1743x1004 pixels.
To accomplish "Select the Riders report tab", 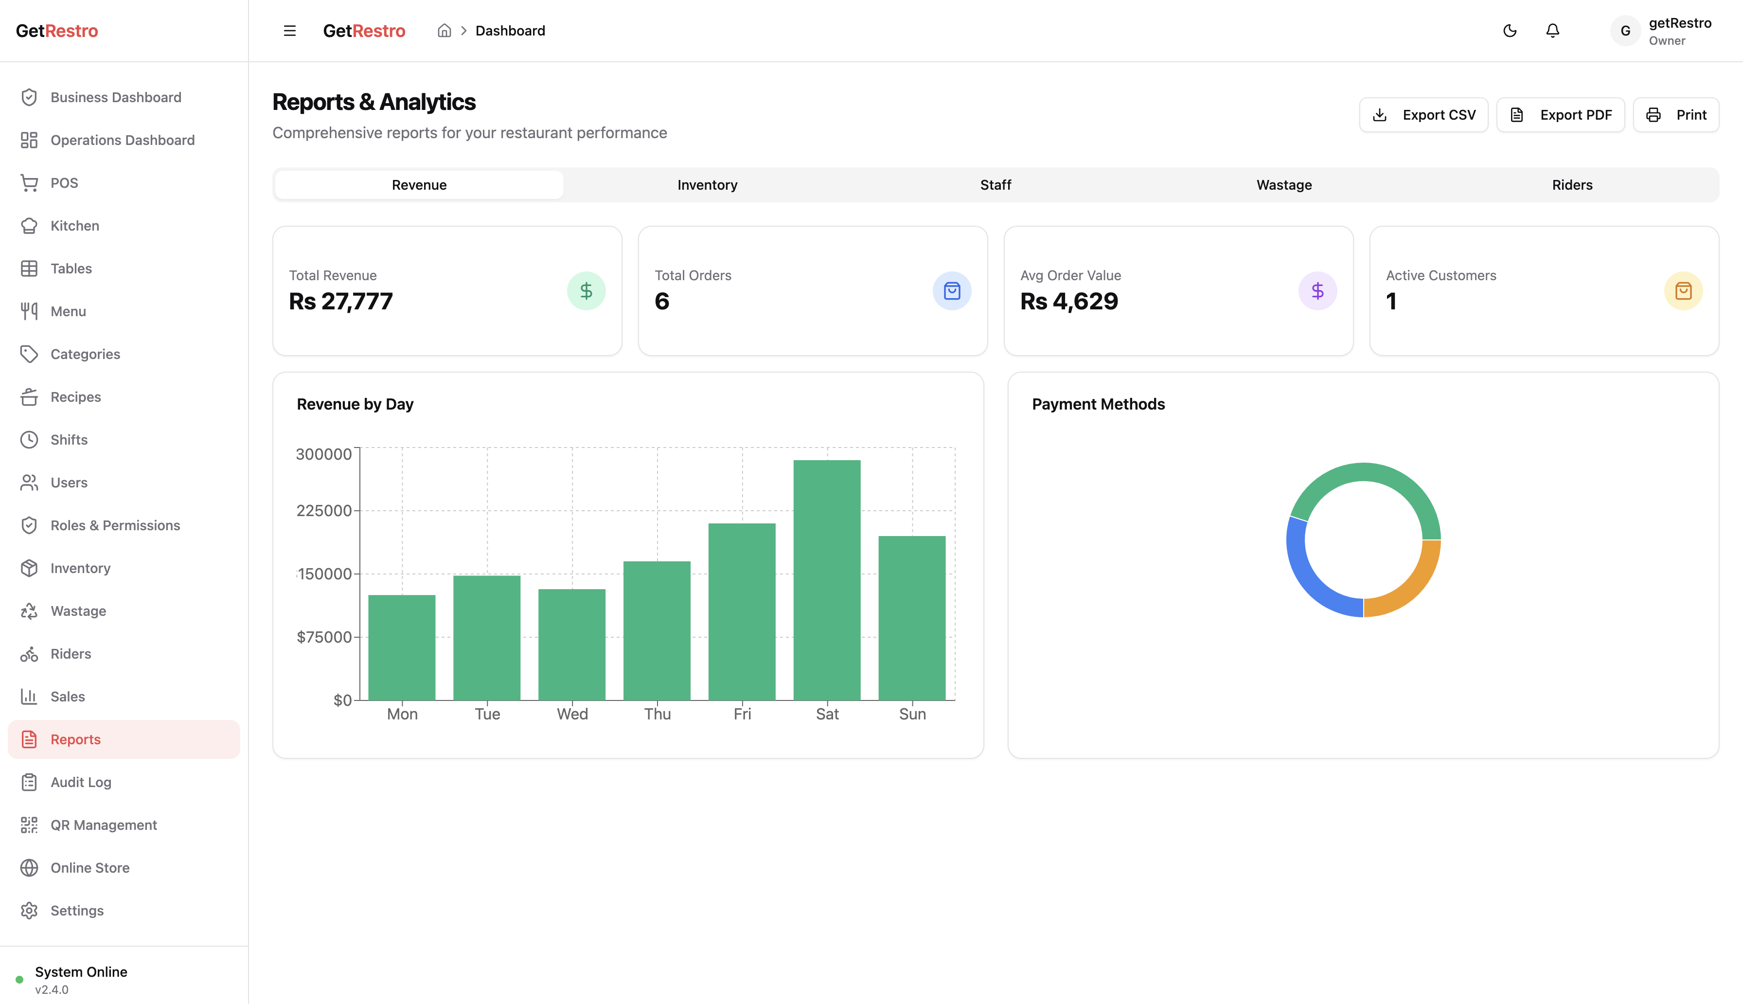I will coord(1572,185).
